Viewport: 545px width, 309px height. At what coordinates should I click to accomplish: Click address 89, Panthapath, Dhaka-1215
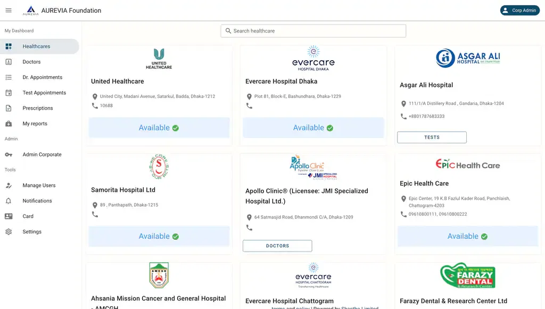click(129, 205)
